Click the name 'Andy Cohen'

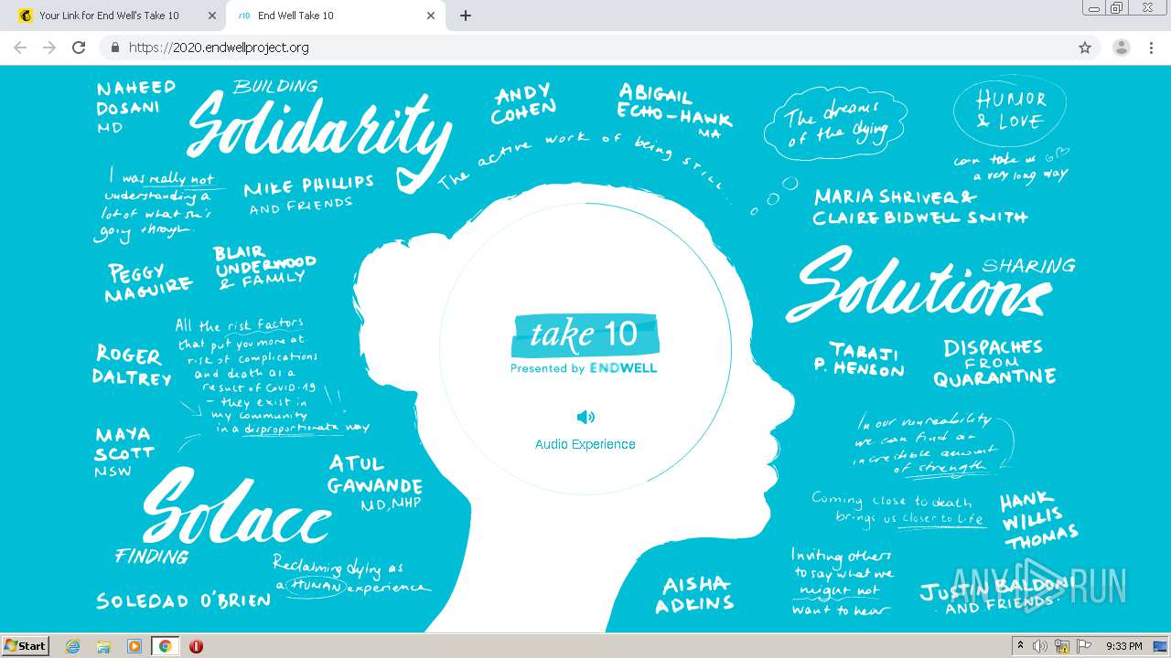(523, 104)
